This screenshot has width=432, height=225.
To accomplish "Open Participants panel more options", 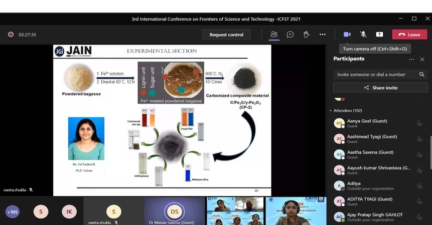I will (411, 59).
